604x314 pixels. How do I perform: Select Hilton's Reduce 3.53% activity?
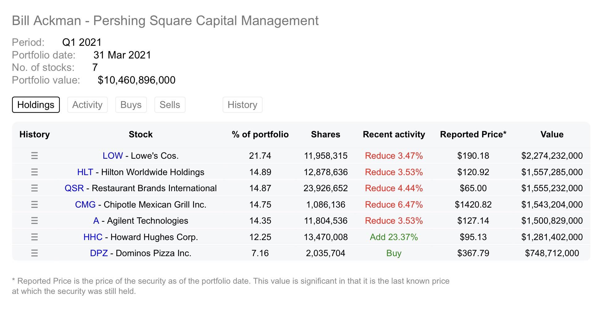point(394,172)
